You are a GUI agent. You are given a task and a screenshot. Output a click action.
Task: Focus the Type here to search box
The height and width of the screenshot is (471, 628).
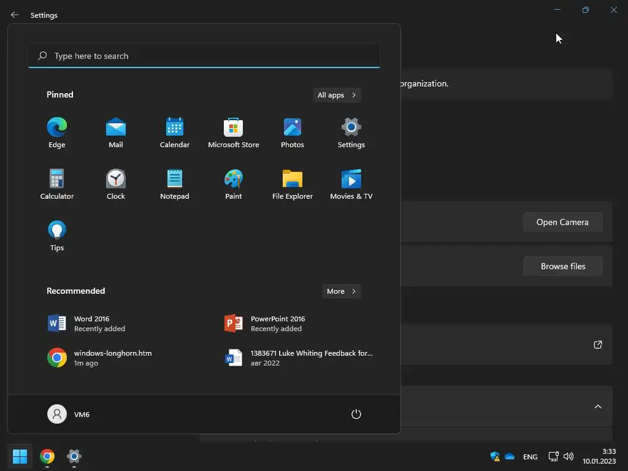204,56
